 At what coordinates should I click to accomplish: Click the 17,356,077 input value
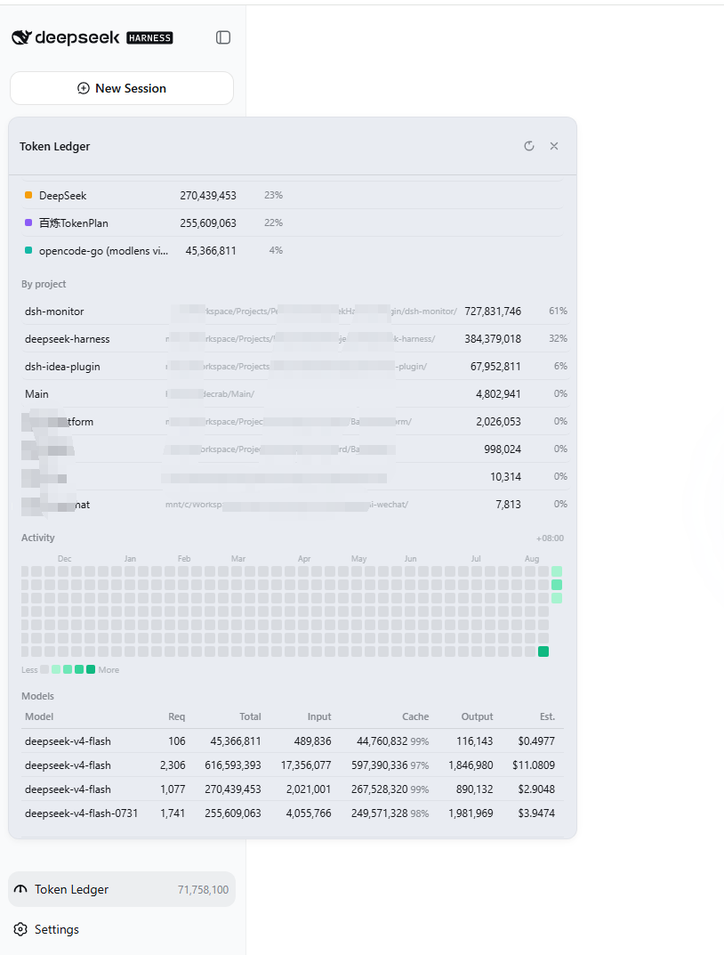(306, 765)
